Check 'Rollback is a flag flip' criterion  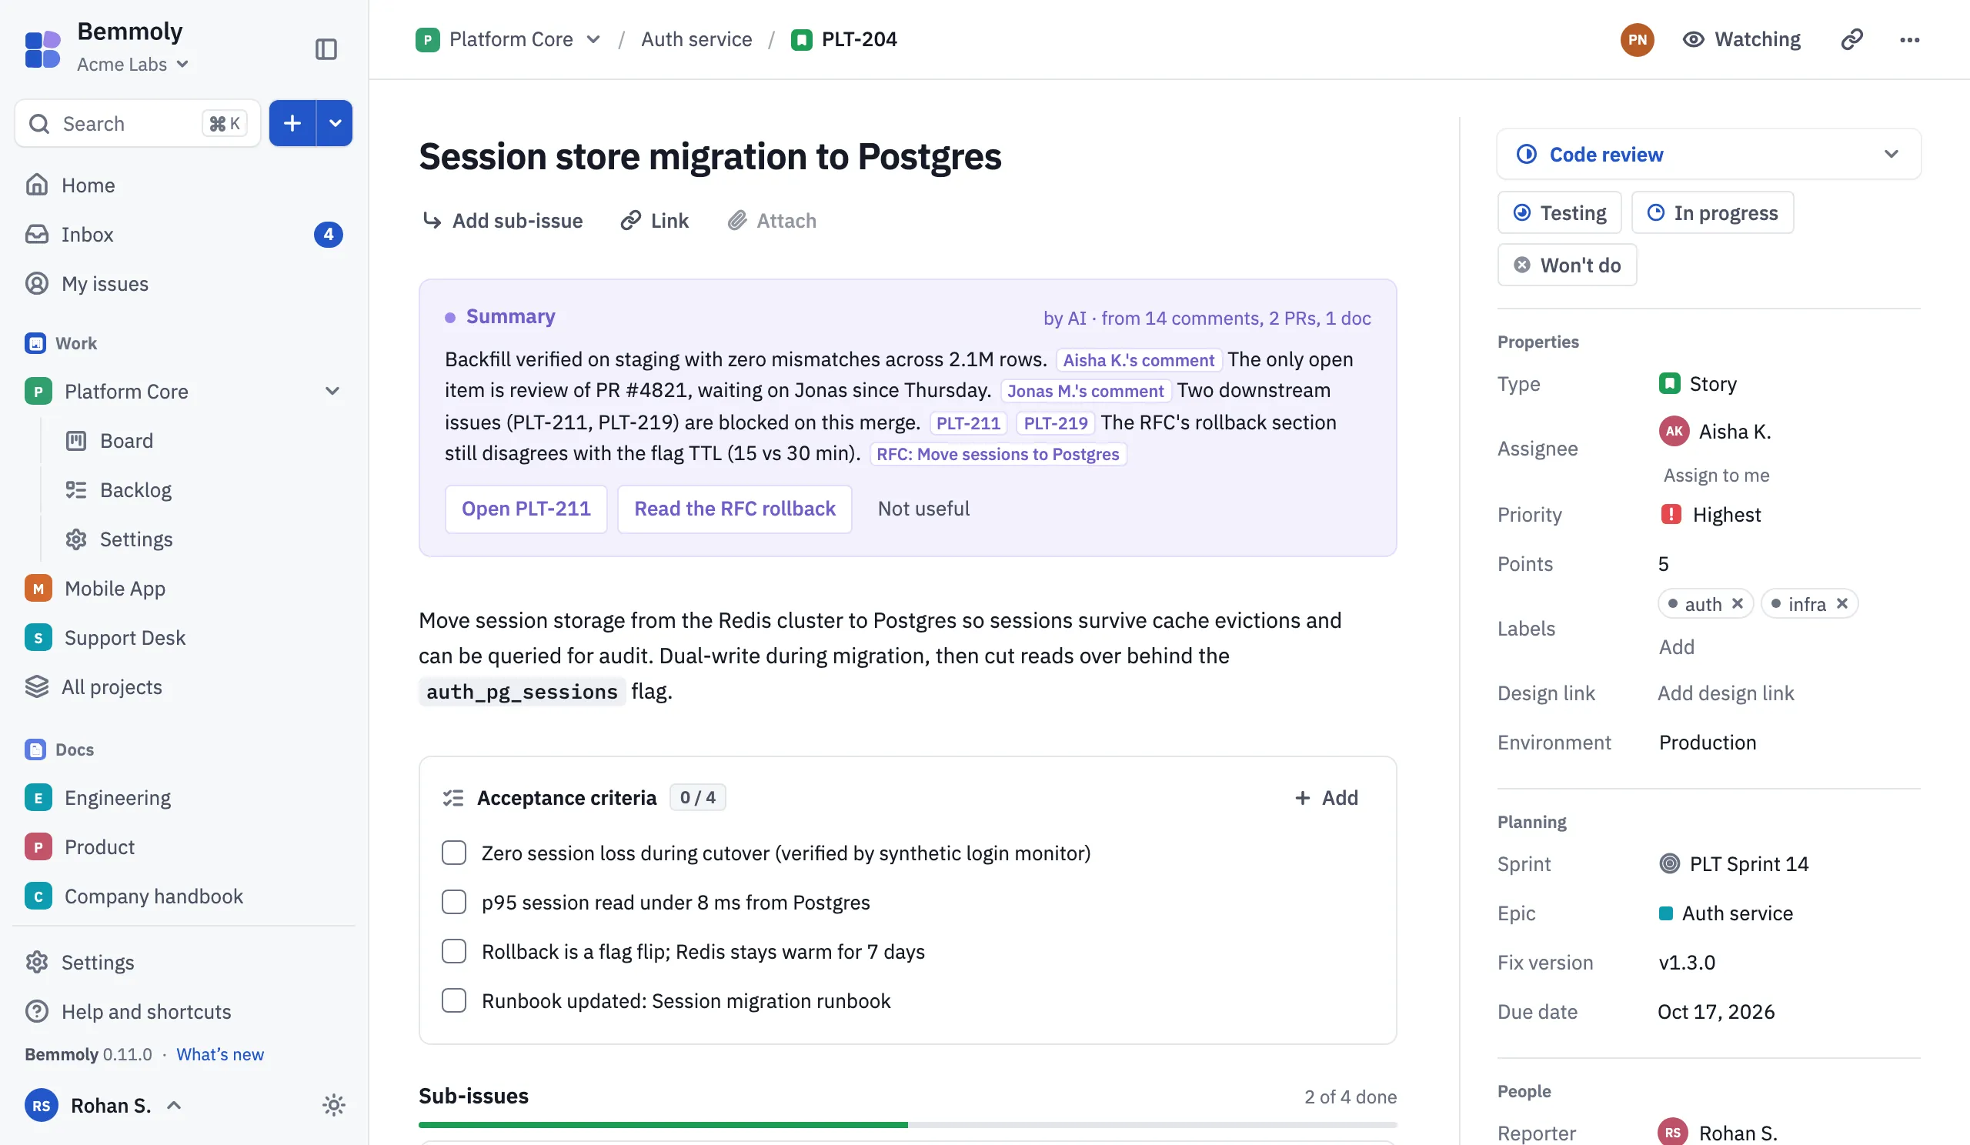tap(454, 951)
